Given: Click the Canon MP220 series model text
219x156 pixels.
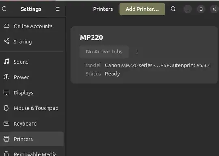Looking at the screenshot, I should (158, 66).
